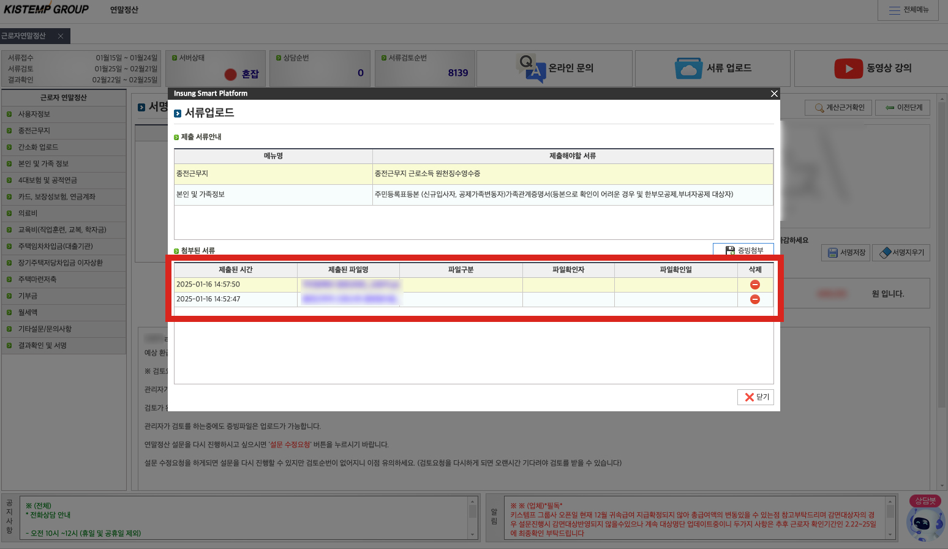Click the 서명저장 button
Image resolution: width=948 pixels, height=549 pixels.
(846, 253)
